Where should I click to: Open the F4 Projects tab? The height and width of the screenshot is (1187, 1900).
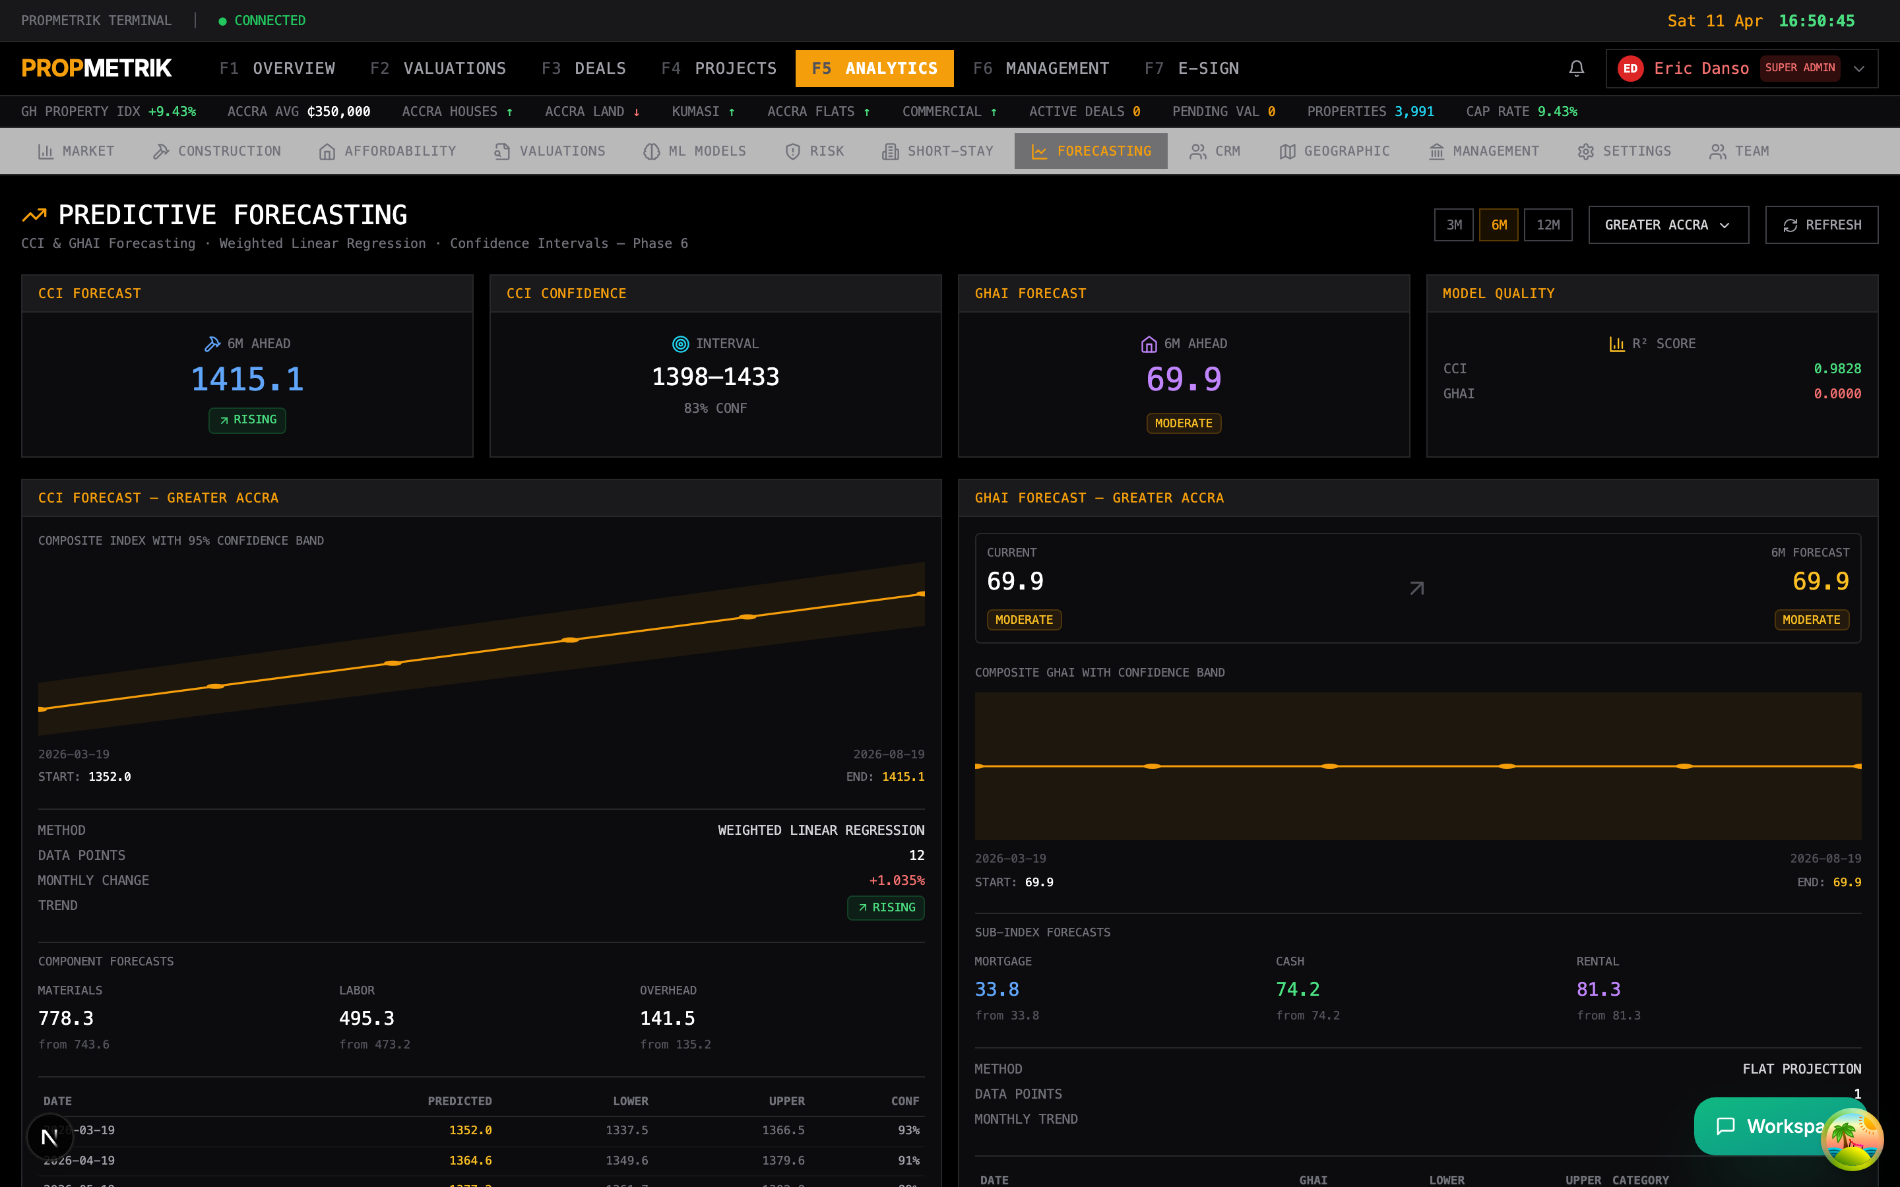click(x=718, y=69)
